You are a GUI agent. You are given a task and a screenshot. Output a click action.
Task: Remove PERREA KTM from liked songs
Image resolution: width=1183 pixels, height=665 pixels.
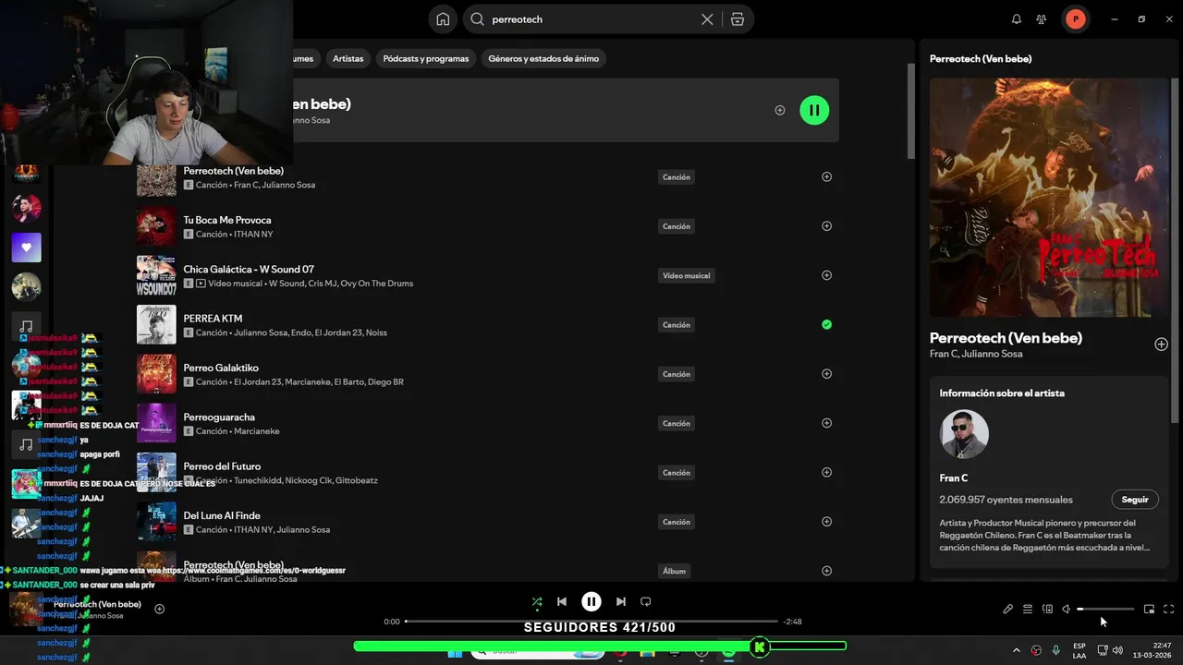pos(826,324)
